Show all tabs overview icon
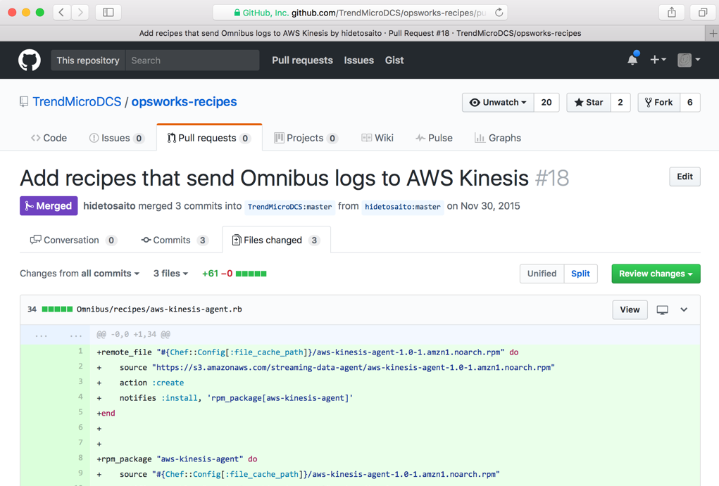Image resolution: width=719 pixels, height=486 pixels. point(703,13)
